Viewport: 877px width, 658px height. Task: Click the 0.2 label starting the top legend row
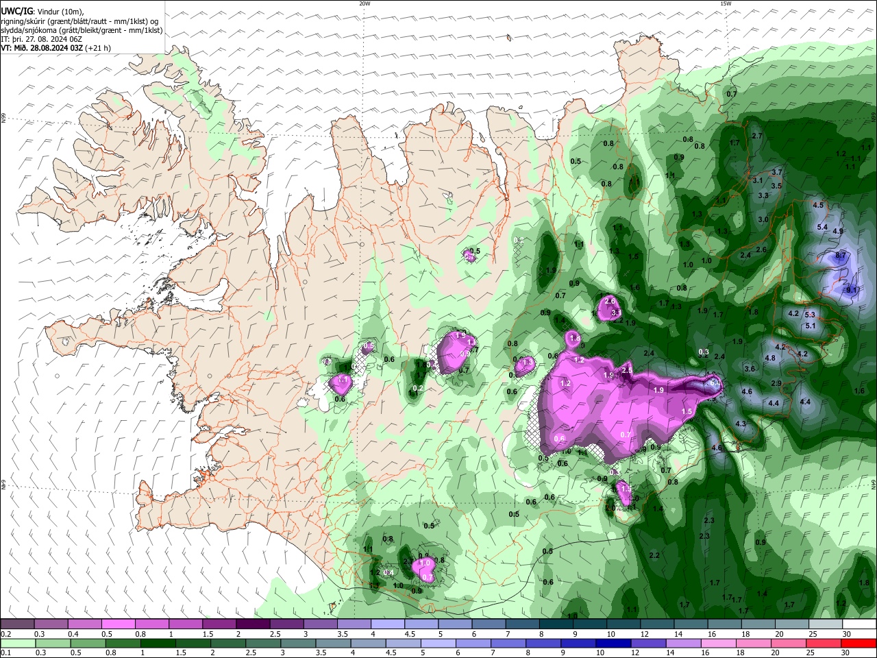[x=5, y=634]
